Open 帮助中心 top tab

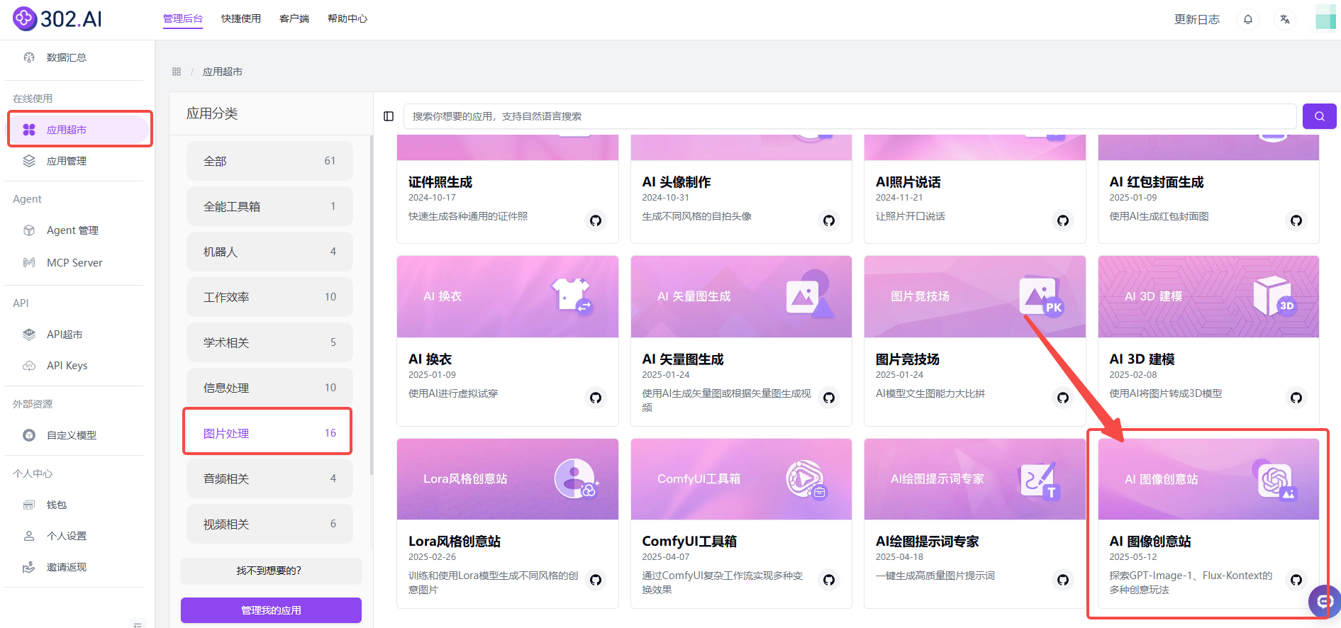(x=347, y=18)
